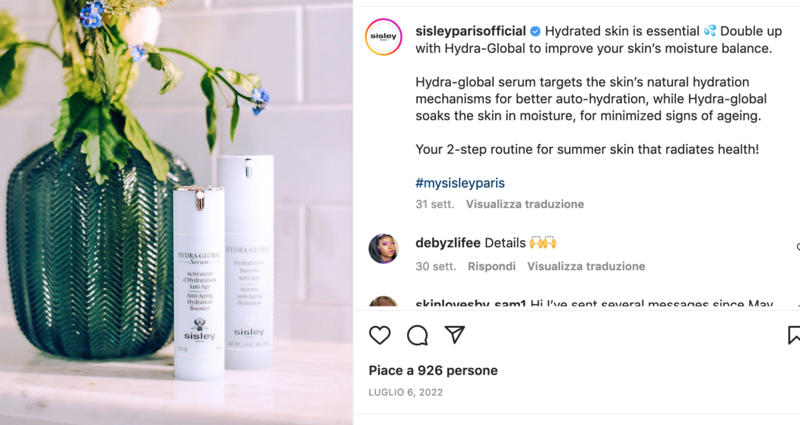The image size is (800, 425).
Task: Translate debyzlifee's comment via Visualizza traduzione
Action: coord(586,267)
